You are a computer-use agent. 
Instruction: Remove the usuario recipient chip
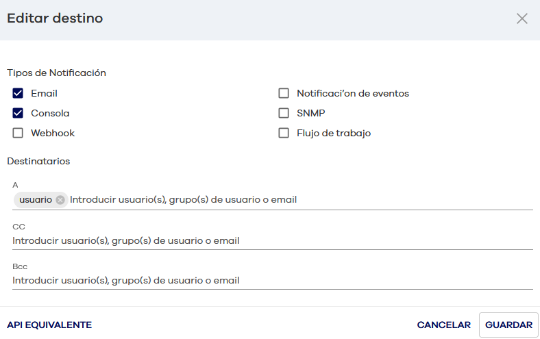tap(60, 200)
